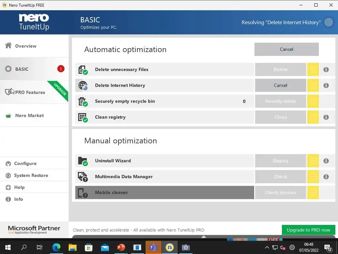Click yellow handle beside Check button

[313, 177]
